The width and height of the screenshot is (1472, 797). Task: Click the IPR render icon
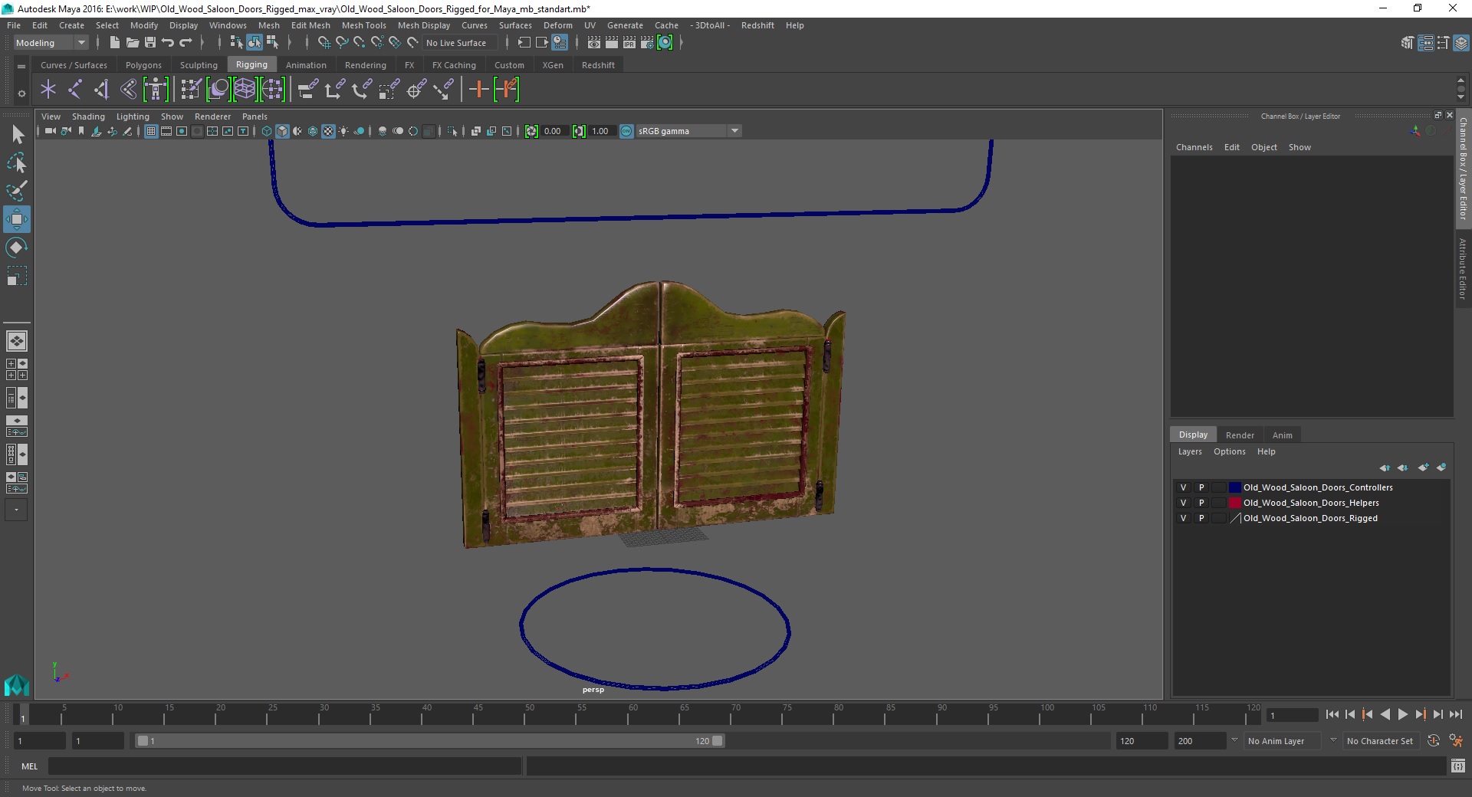pyautogui.click(x=629, y=43)
